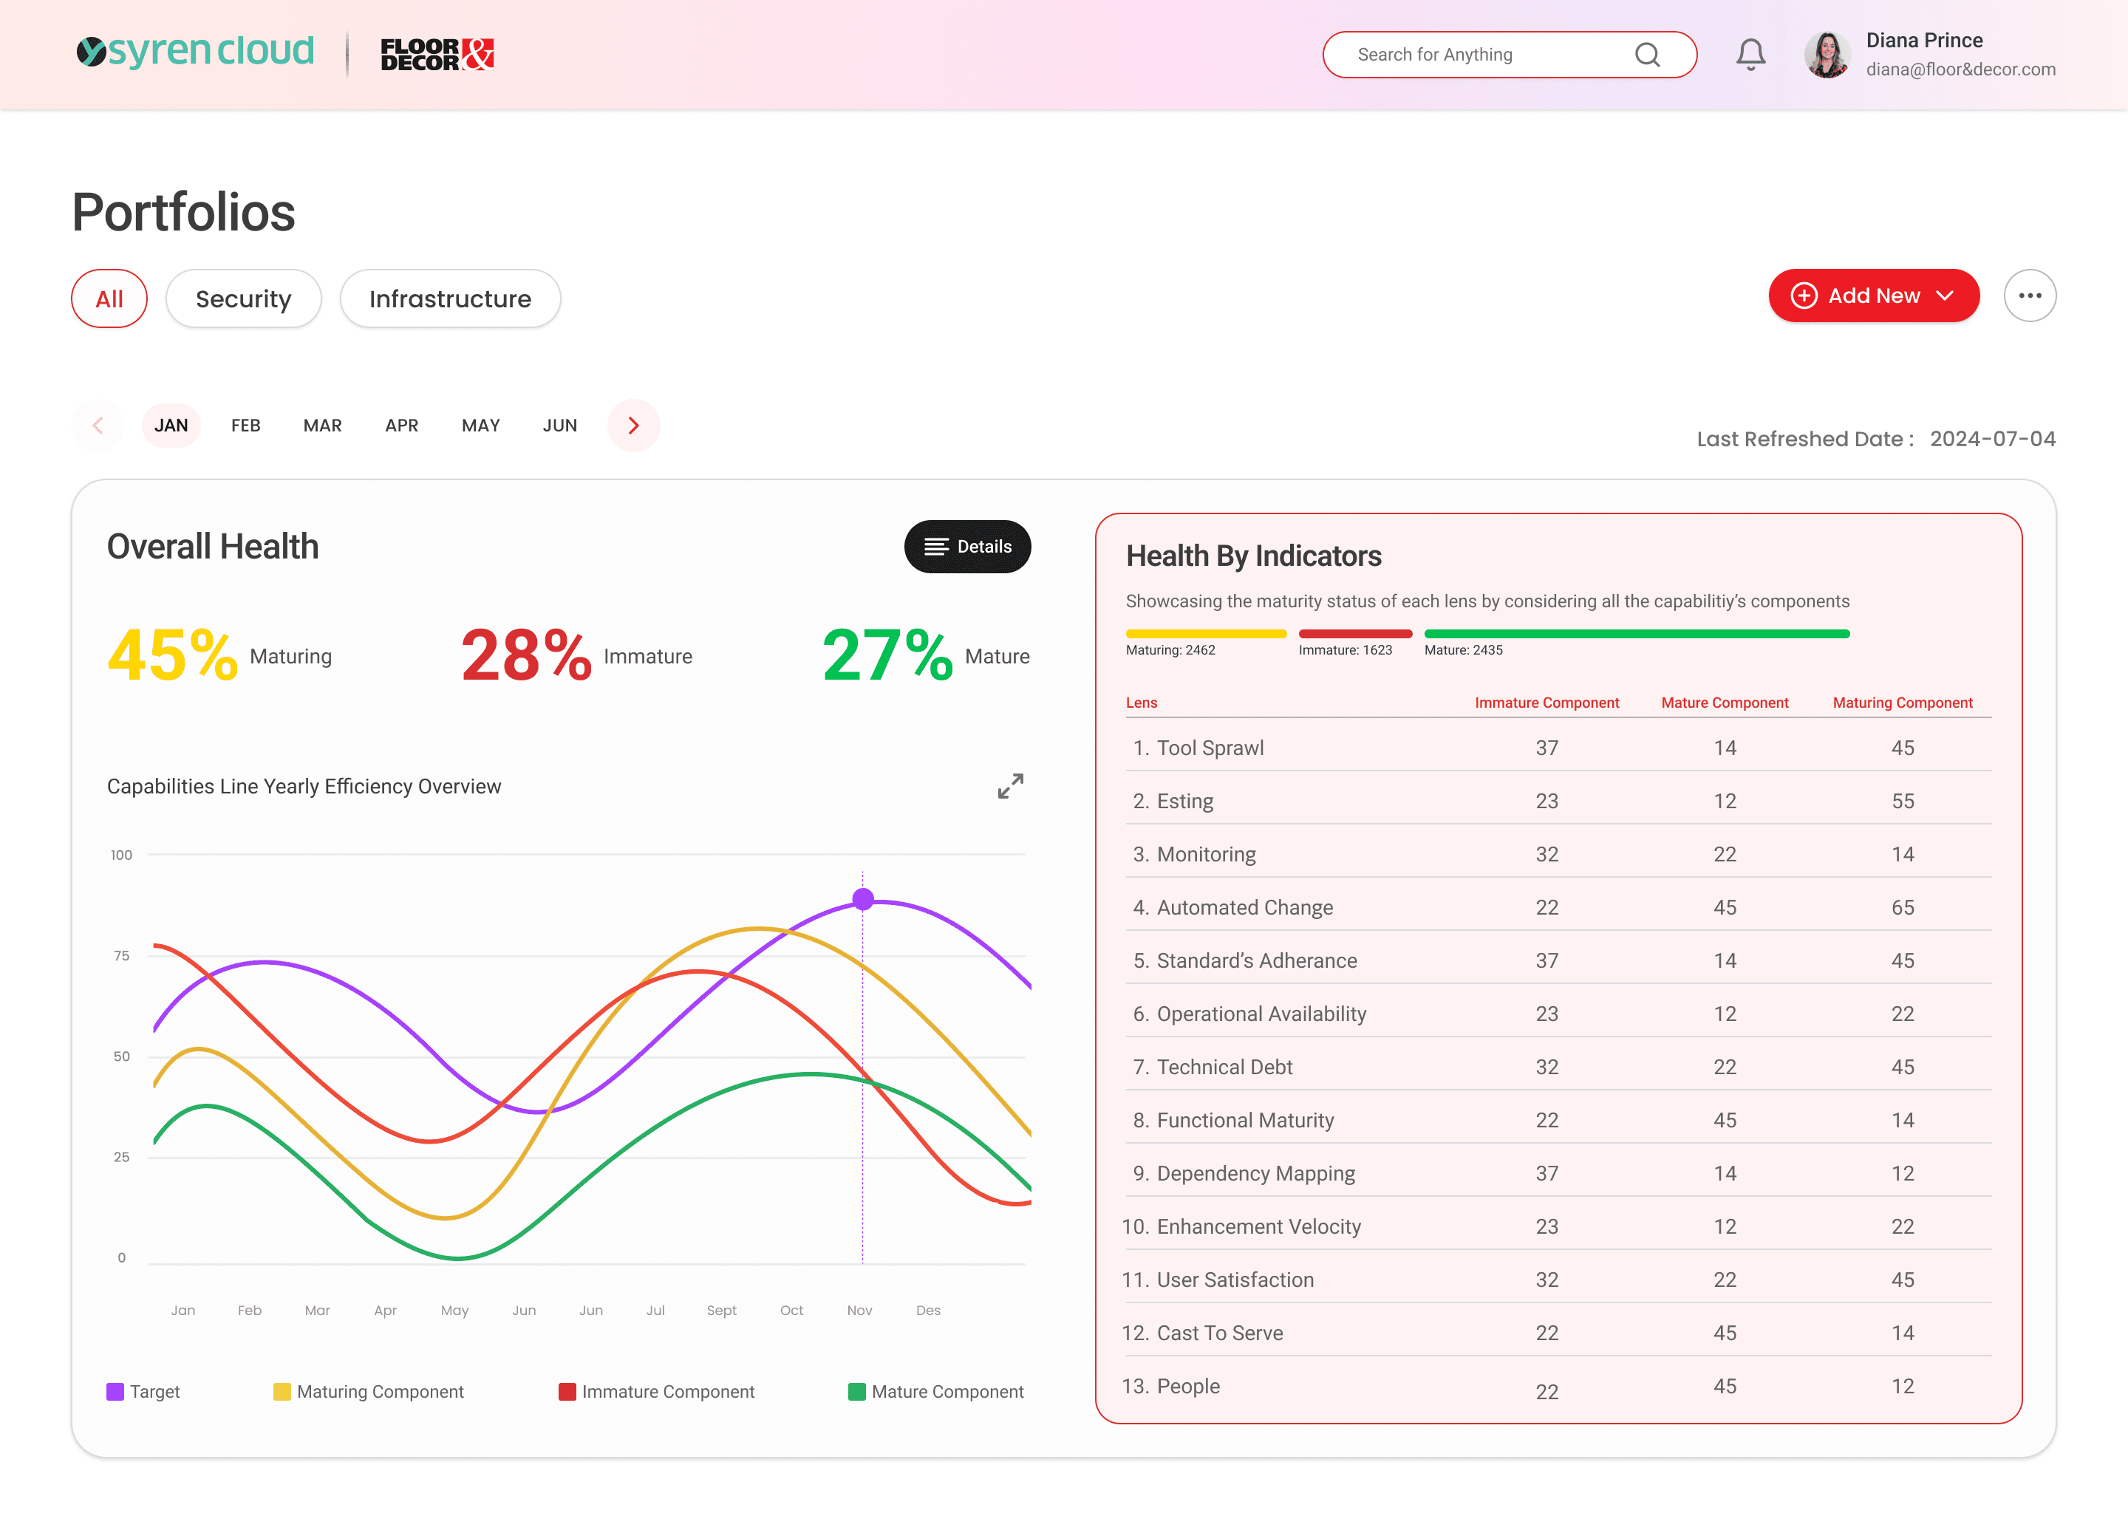
Task: Expand the efficiency chart to fullscreen
Action: pyautogui.click(x=1010, y=786)
